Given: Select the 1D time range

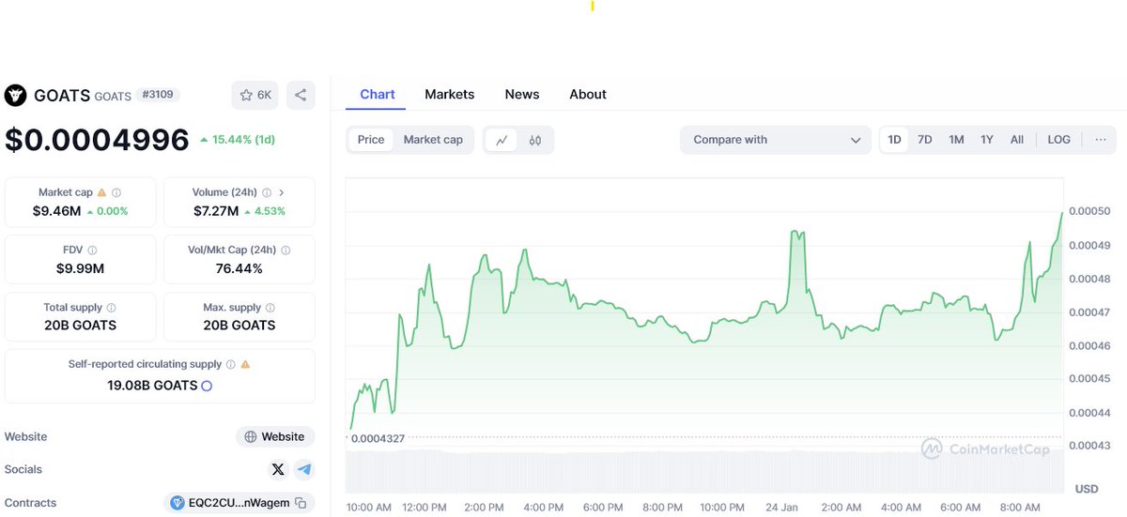Looking at the screenshot, I should 894,140.
